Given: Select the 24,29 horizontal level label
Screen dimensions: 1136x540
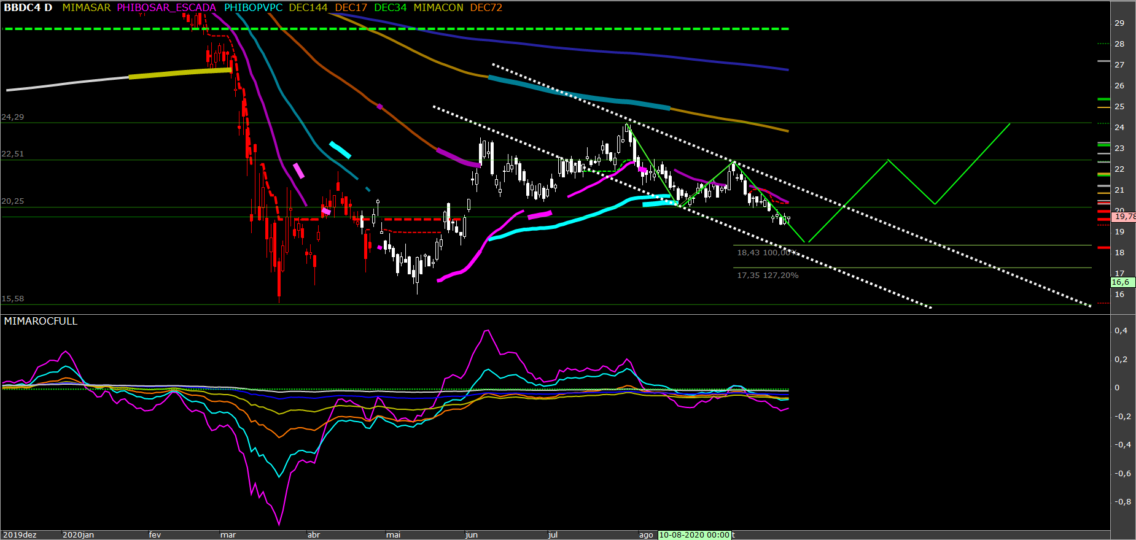Looking at the screenshot, I should tap(13, 117).
